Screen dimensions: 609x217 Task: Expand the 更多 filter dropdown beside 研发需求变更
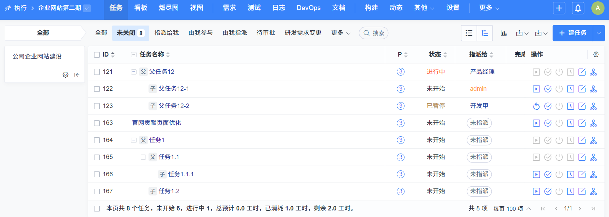point(341,33)
